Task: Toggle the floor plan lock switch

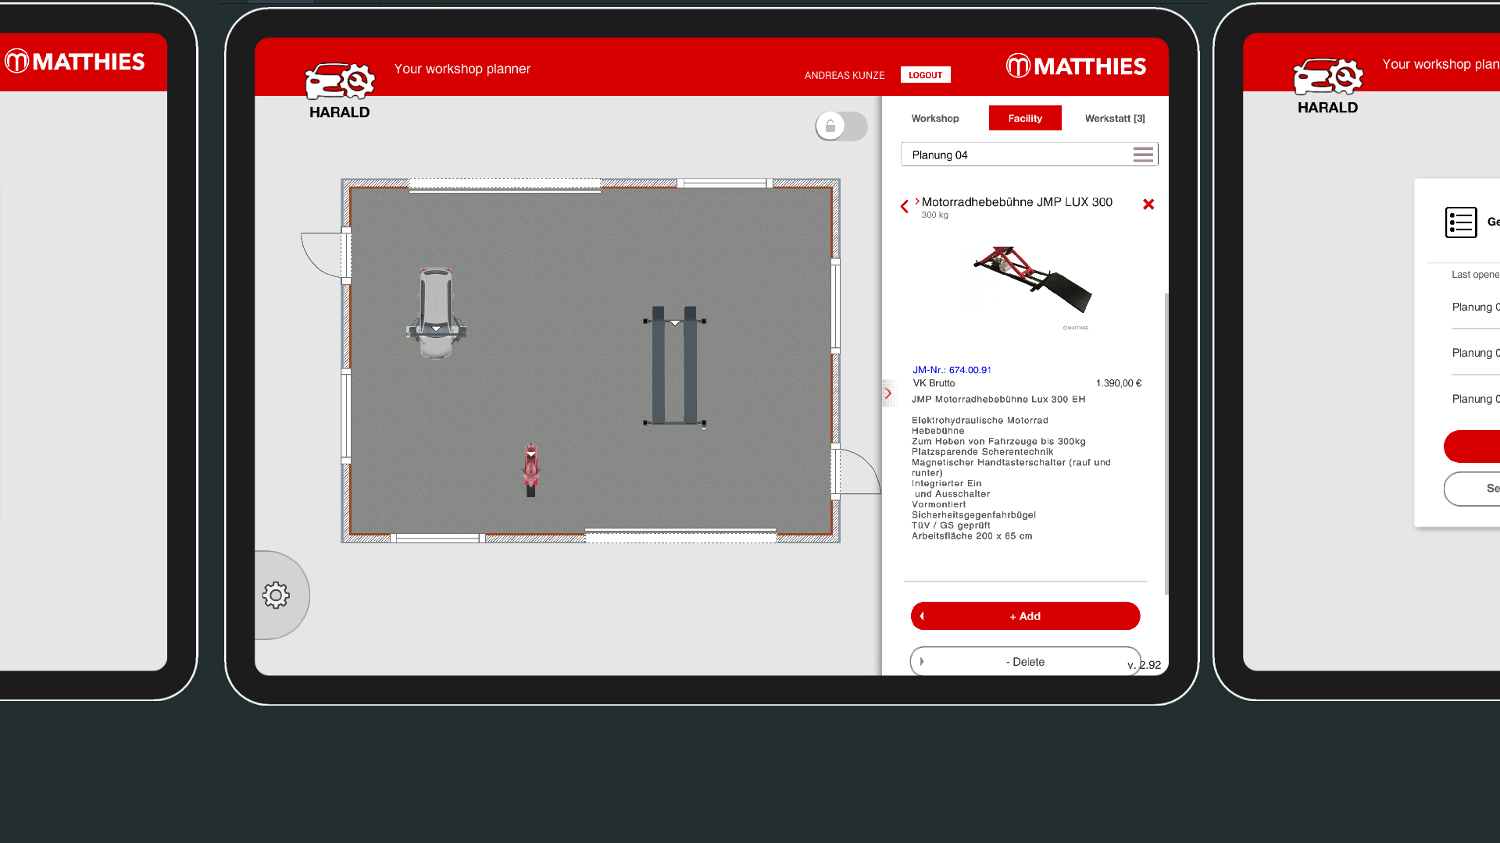Action: [841, 126]
